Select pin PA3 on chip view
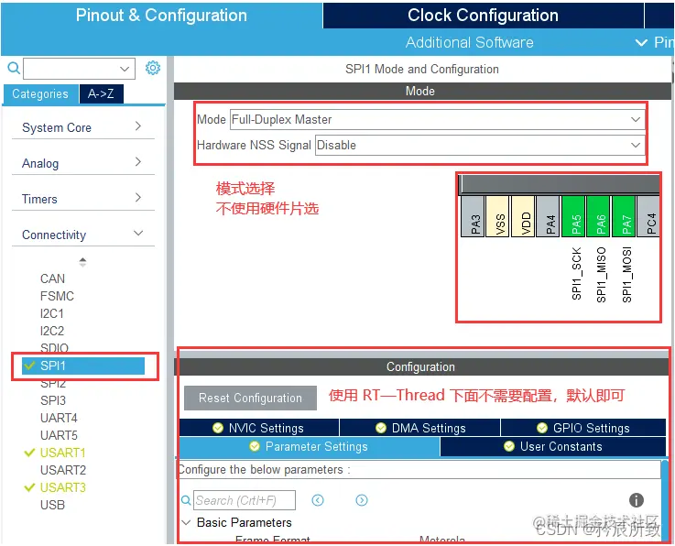 473,216
